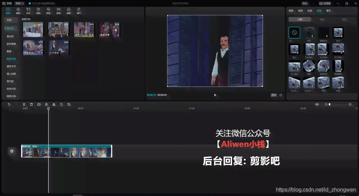The image size is (359, 196).
Task: Switch to the 变速 speed tab
Action: pos(310,11)
